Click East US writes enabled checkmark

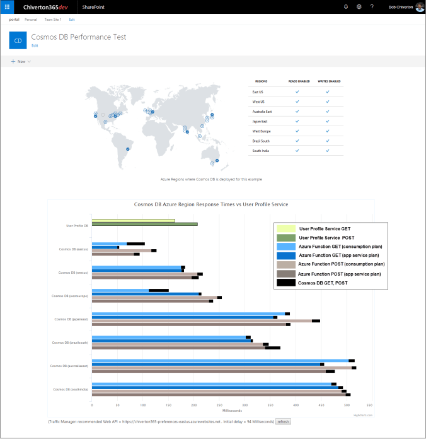(327, 91)
